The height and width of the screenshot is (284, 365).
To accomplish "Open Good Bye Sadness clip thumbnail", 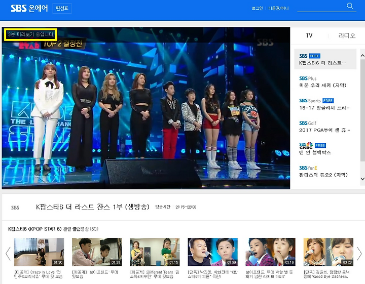I will (328, 252).
